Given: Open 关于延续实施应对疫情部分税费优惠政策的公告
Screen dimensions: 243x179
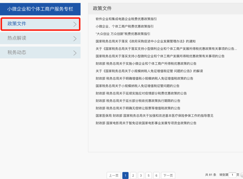Looking at the screenshot, I should pyautogui.click(x=141, y=93).
